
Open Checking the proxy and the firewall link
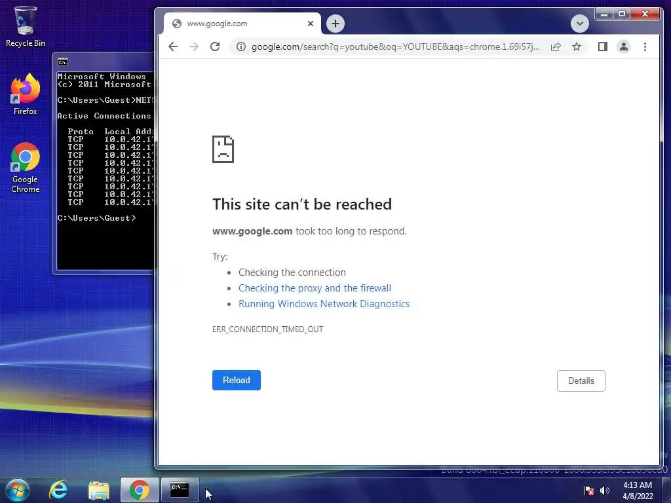point(315,288)
